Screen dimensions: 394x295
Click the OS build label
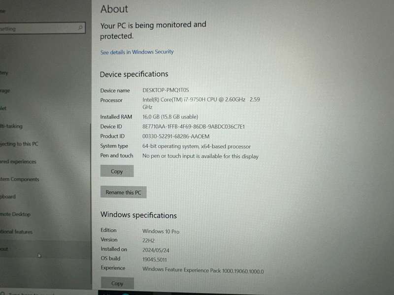click(x=110, y=259)
